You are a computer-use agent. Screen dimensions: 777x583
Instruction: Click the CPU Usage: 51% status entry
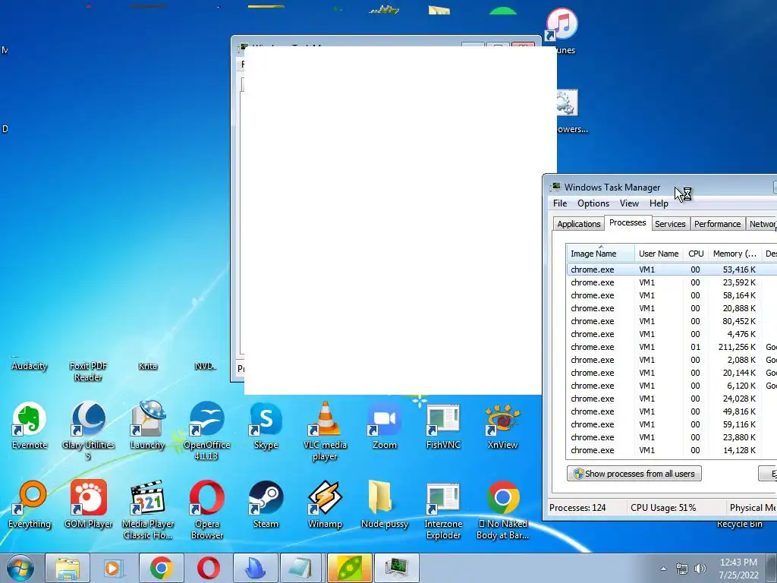[663, 508]
